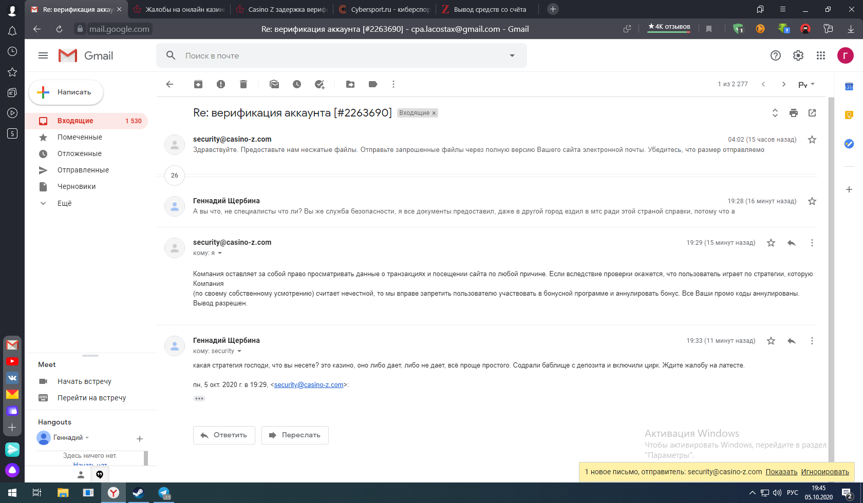Open the security@casino-z.com quoted email link

(309, 385)
